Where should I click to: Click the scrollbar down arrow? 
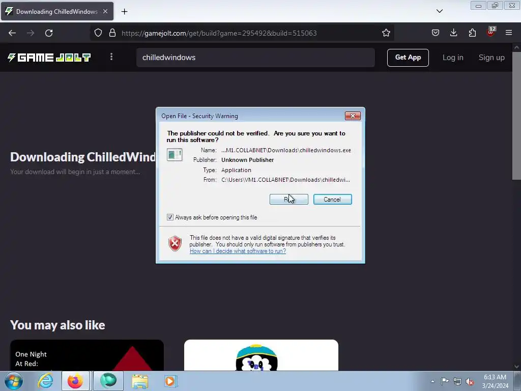point(516,367)
